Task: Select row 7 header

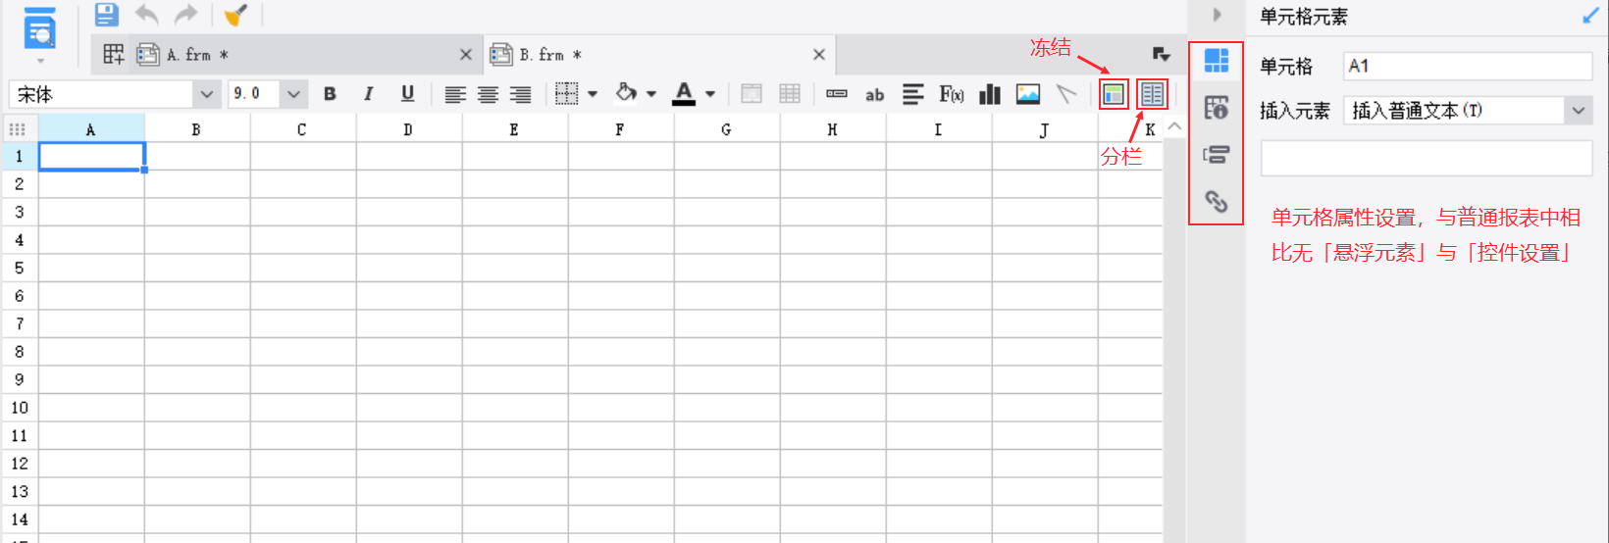Action: [x=19, y=323]
